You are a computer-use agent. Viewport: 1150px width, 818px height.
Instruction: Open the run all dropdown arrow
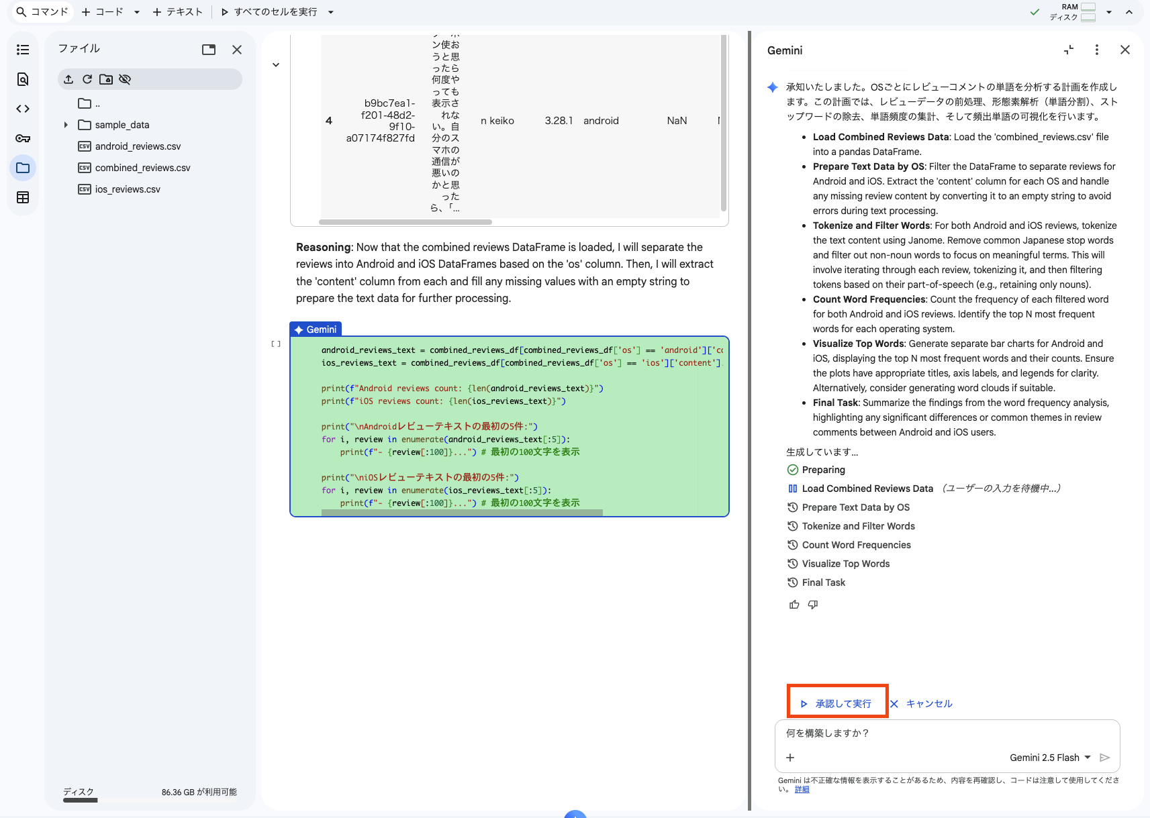[331, 12]
